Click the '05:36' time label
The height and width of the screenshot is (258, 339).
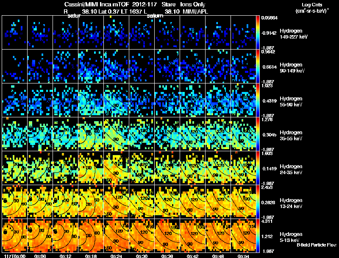(x=167, y=256)
